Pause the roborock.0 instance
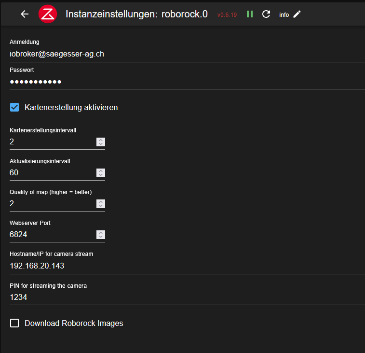The height and width of the screenshot is (353, 365). coord(250,14)
